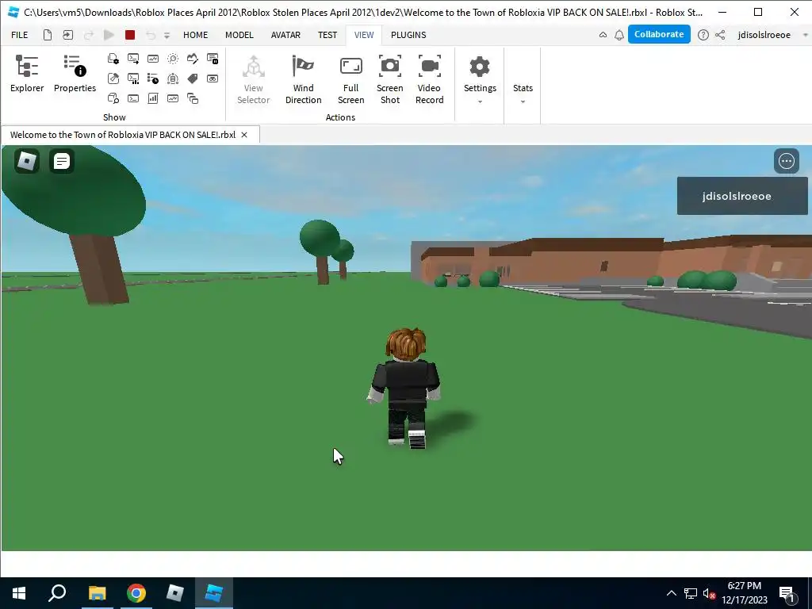Open the Roblox in-game menu icon

click(x=27, y=161)
